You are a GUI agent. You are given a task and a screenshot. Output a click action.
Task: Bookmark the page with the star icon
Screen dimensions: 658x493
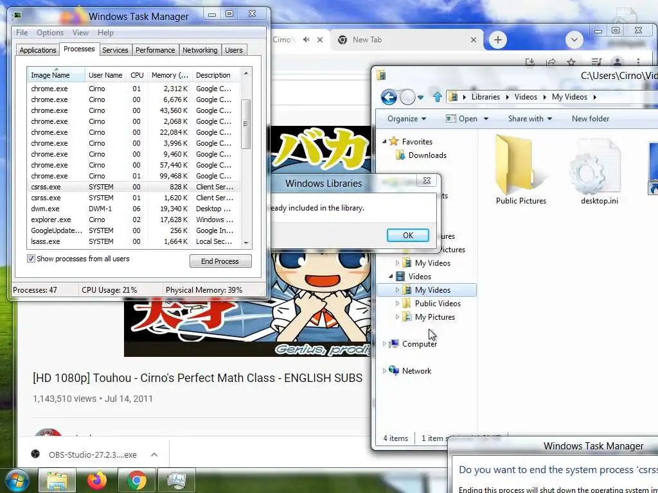571,62
